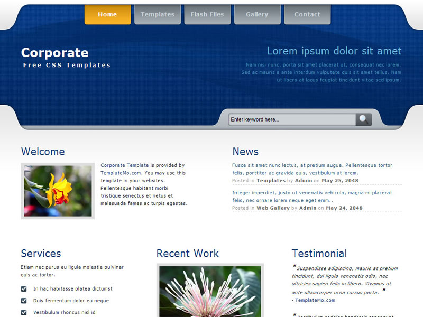Click the keyword search input field
This screenshot has width=423, height=317.
(292, 119)
